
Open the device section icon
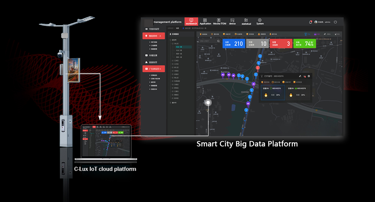click(x=232, y=20)
